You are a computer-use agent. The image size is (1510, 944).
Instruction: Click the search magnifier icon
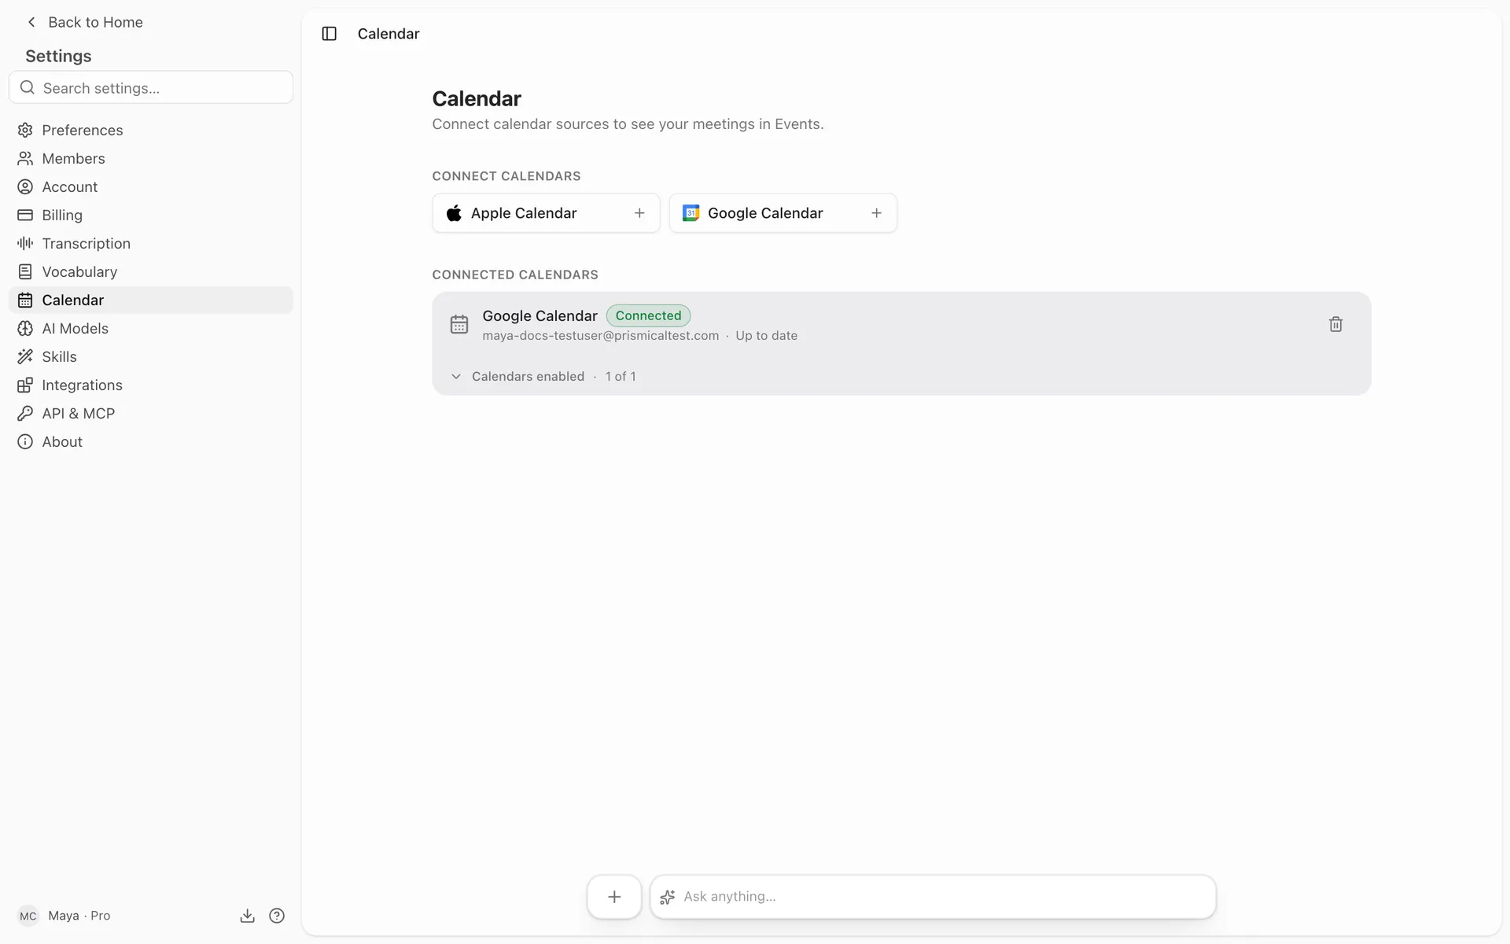28,87
